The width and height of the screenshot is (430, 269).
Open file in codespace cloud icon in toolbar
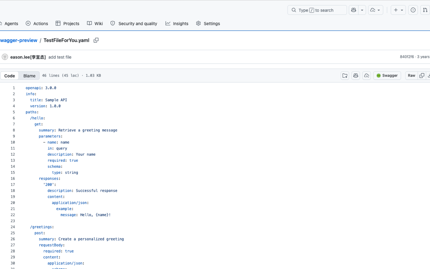click(367, 76)
